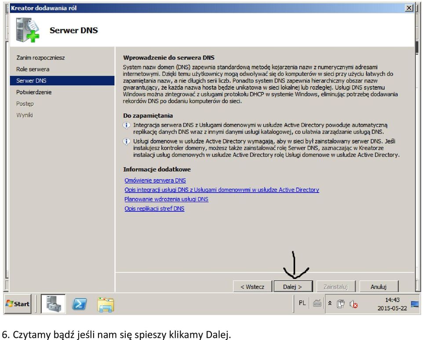Image resolution: width=422 pixels, height=340 pixels.
Task: Select Zanim rozpoczniesz step in sidebar
Action: (x=40, y=58)
